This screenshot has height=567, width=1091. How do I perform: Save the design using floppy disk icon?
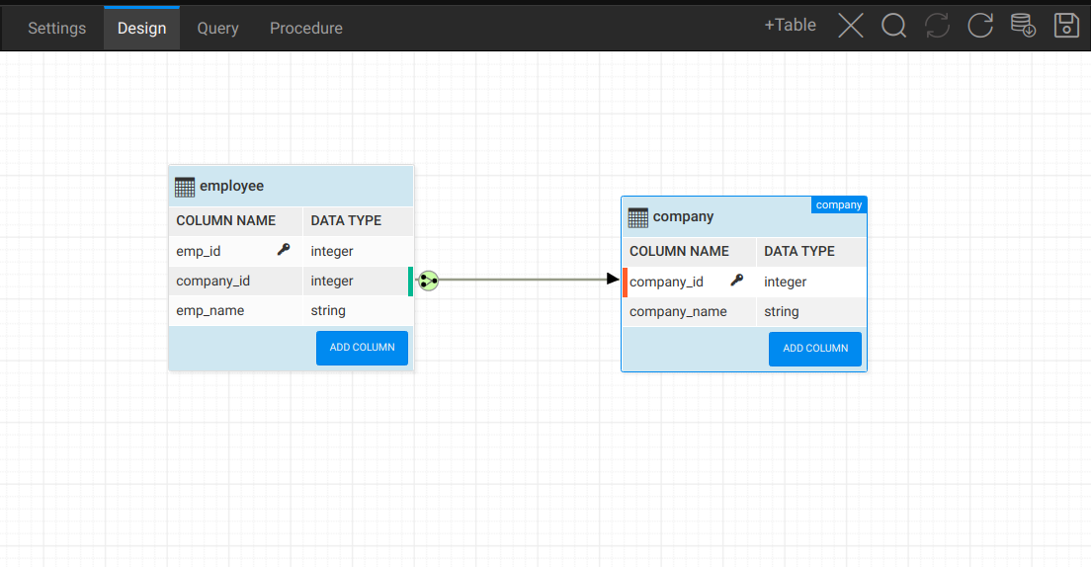[x=1066, y=26]
